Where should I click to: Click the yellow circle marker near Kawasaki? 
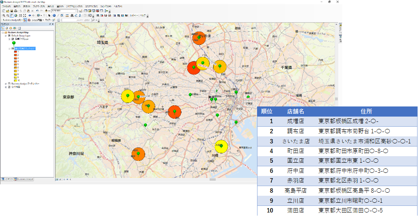pos(221,146)
